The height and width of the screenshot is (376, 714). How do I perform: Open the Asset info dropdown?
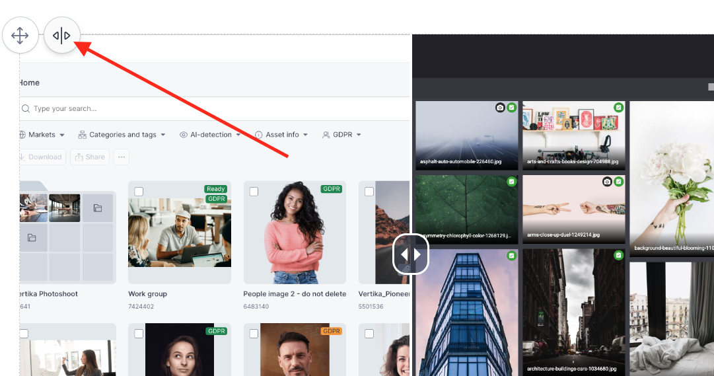pos(281,134)
